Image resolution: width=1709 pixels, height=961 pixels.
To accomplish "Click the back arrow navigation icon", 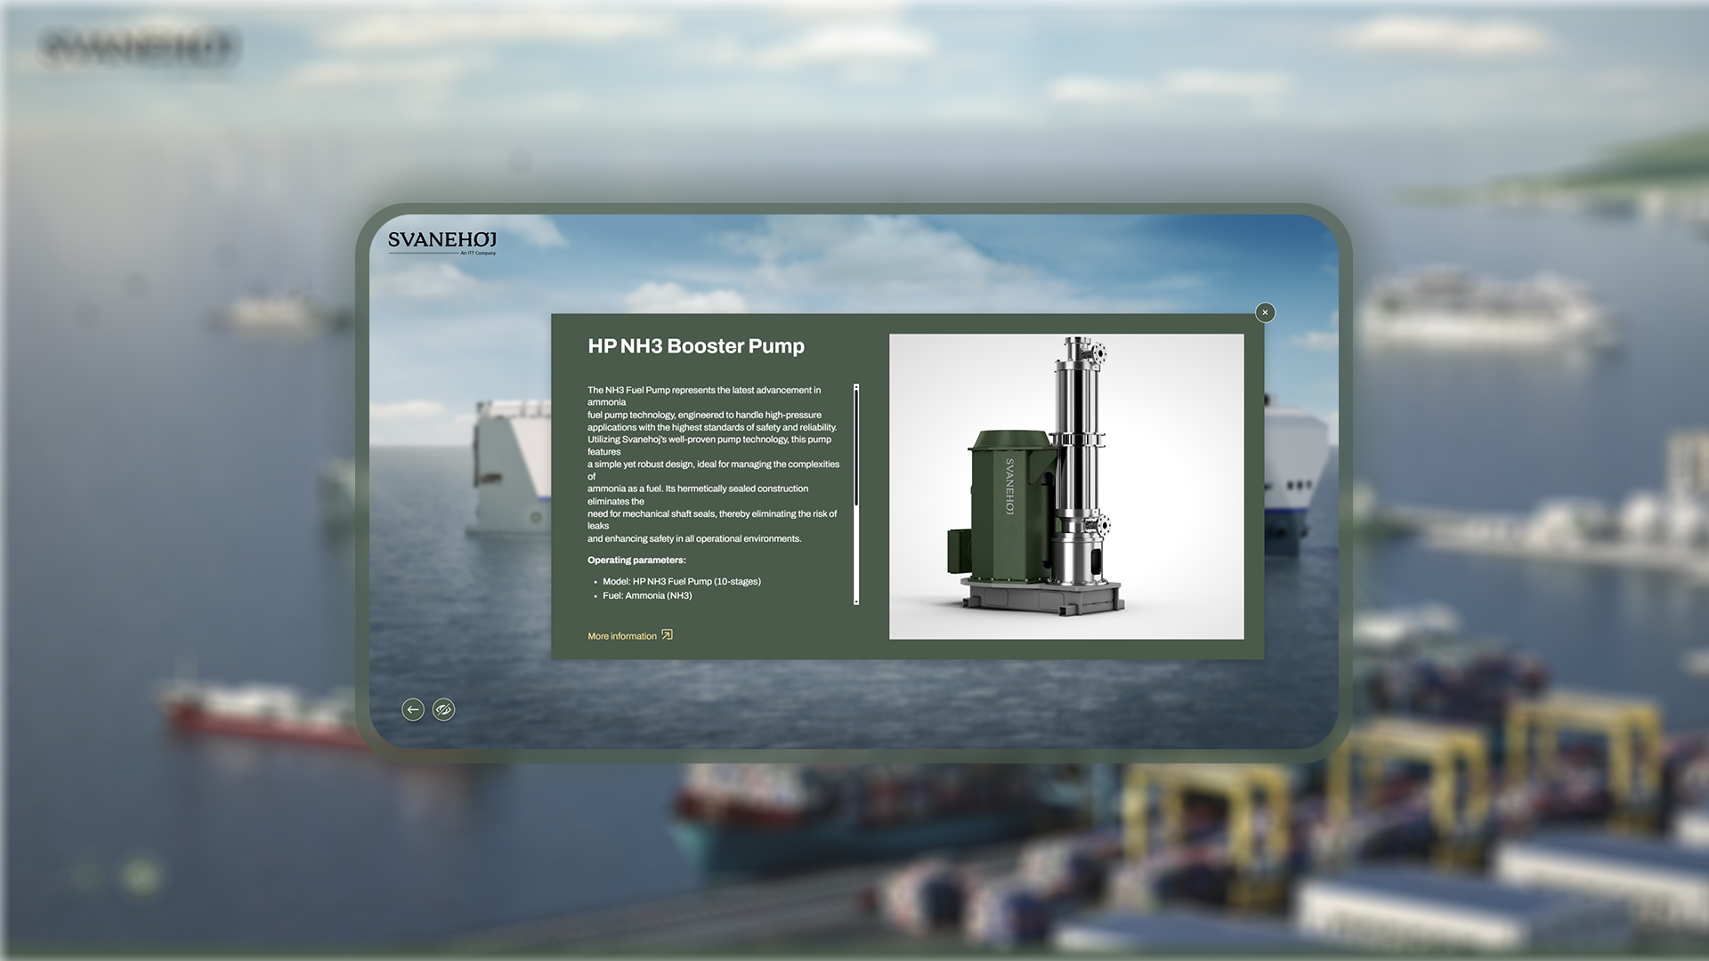I will click(x=412, y=709).
